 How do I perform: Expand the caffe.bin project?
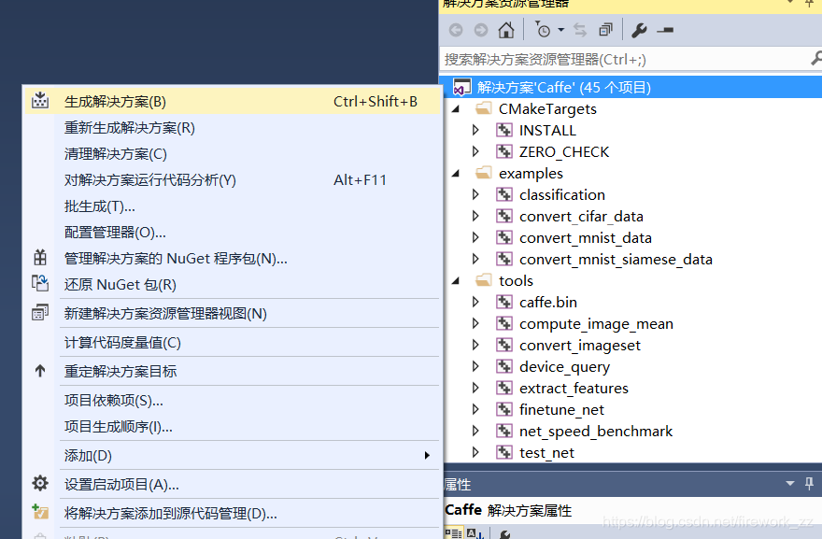pos(475,302)
